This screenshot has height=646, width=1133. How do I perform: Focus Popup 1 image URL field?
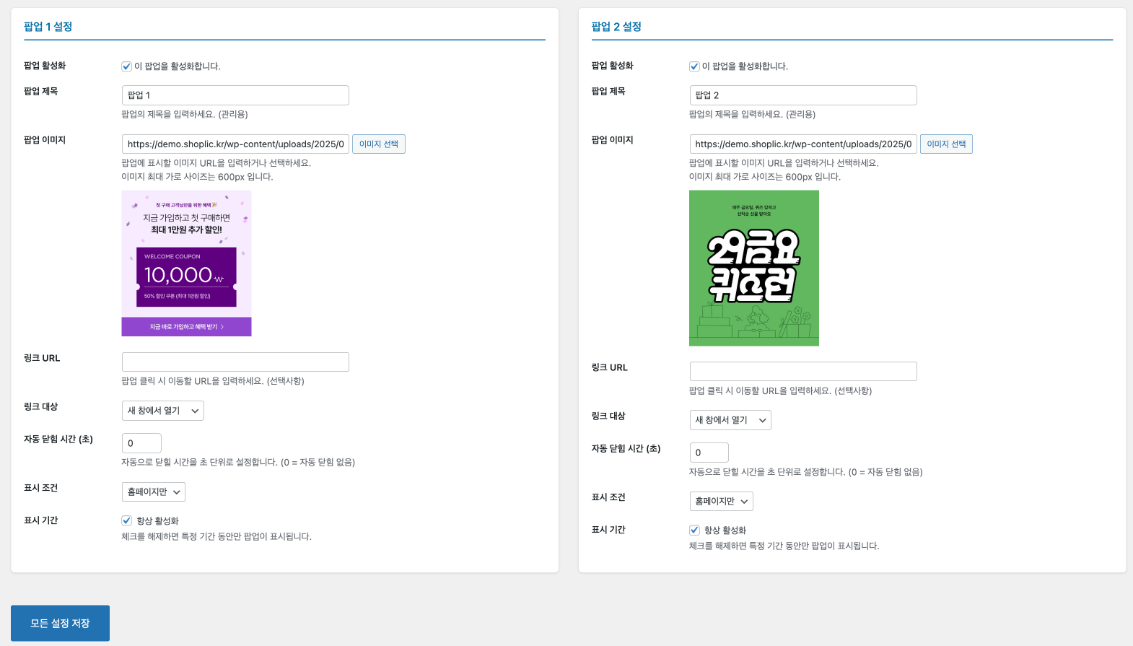point(235,144)
